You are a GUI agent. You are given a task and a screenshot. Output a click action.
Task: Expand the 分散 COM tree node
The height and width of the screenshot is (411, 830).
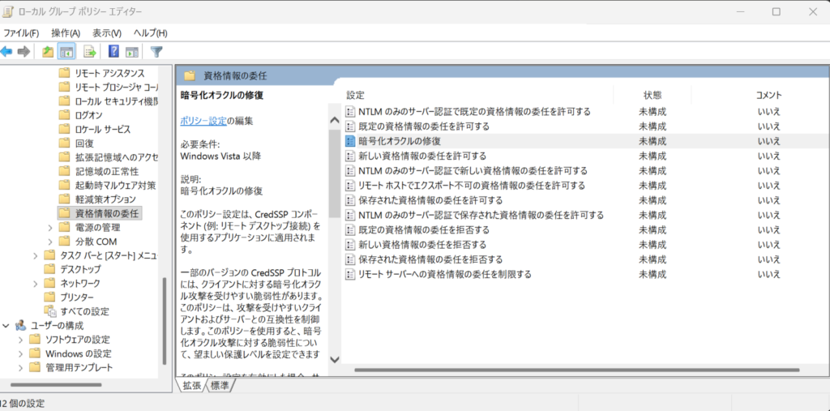click(50, 242)
